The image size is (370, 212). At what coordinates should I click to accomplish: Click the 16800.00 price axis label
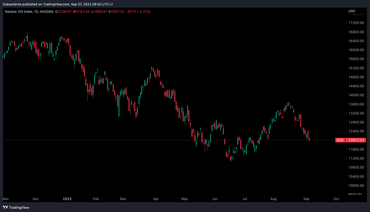tap(356, 32)
